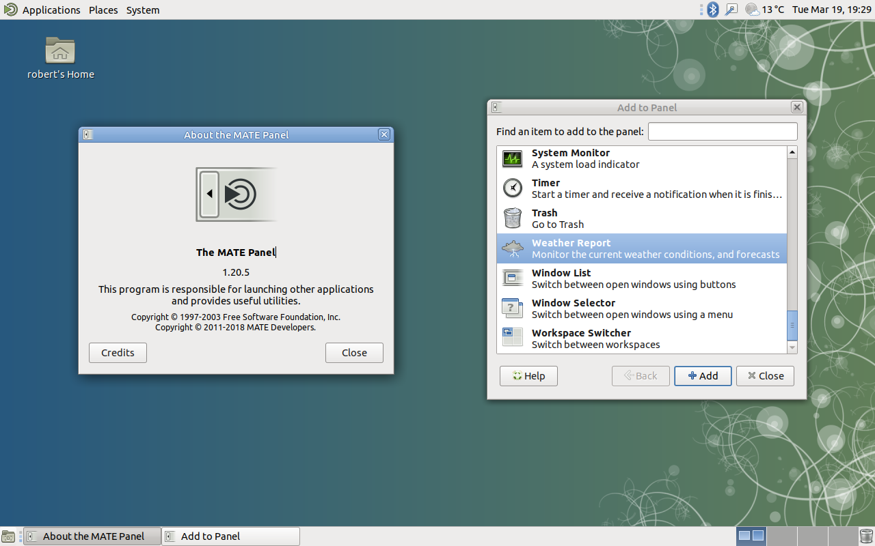Screen dimensions: 875x546
Task: Select 'Start a timer and receive a notification' text
Action: (657, 195)
